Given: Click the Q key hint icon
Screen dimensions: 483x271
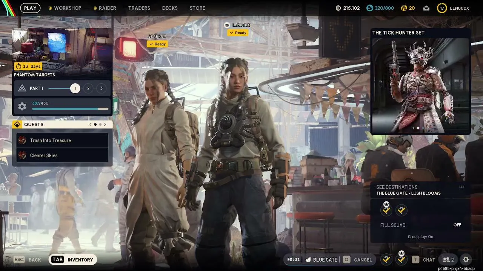Looking at the screenshot, I should (x=346, y=260).
